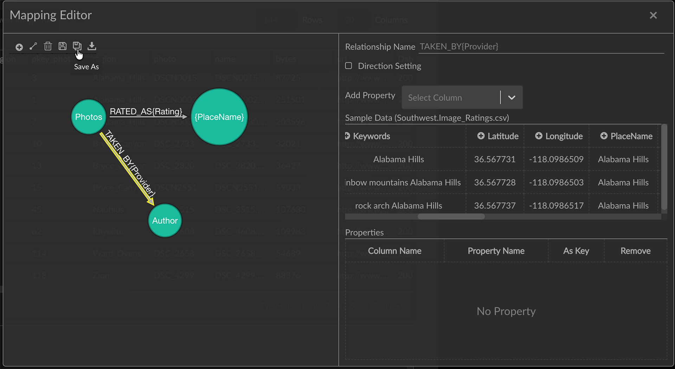
Task: Select the add relationship edge tool
Action: pos(33,46)
